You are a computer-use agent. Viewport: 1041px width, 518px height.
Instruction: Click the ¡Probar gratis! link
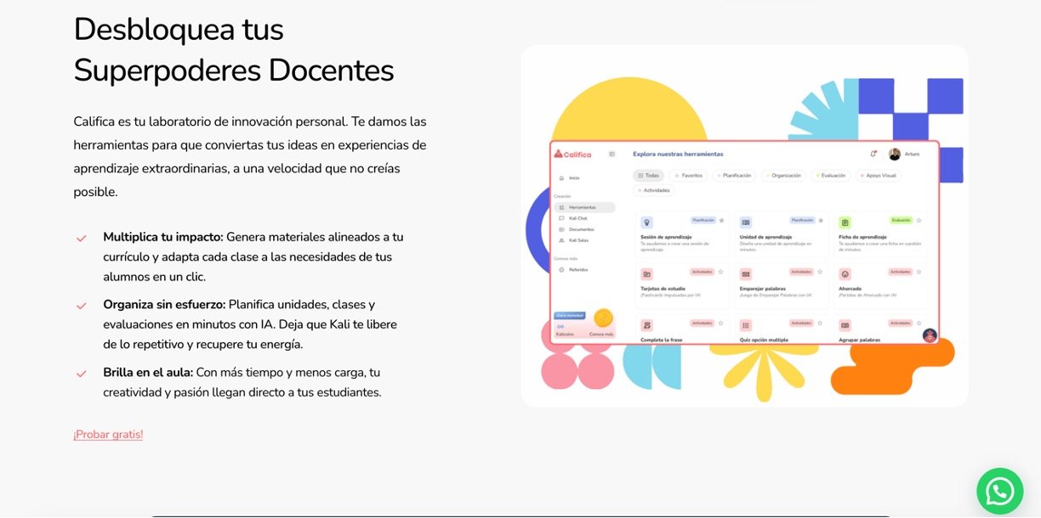(x=108, y=435)
